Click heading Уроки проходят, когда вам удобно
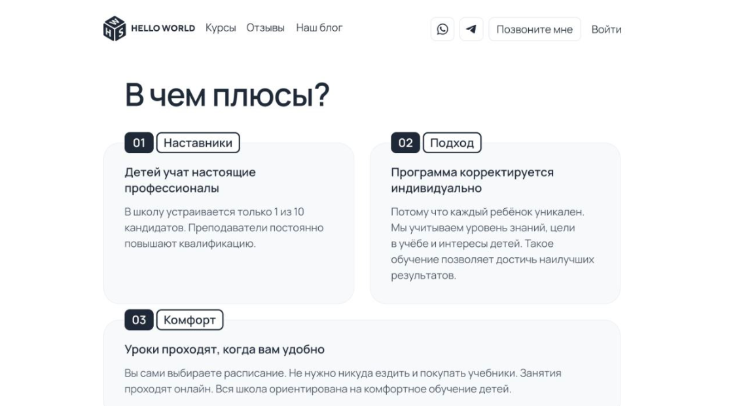This screenshot has height=406, width=739. coord(225,350)
